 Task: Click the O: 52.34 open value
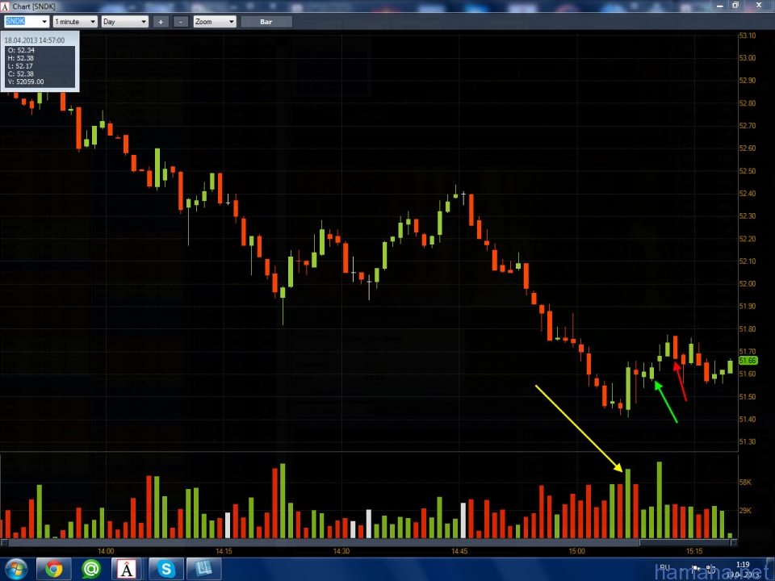point(21,50)
